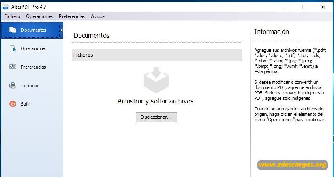Collapse sidebar using the Documentos arrow
The height and width of the screenshot is (177, 334).
[x=61, y=30]
